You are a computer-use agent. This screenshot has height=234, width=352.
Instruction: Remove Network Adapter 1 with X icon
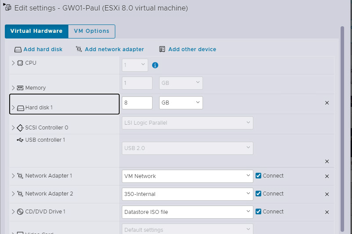[327, 176]
